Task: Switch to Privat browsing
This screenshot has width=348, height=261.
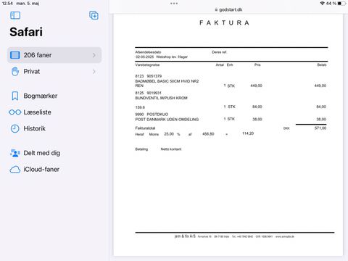Action: coord(54,72)
